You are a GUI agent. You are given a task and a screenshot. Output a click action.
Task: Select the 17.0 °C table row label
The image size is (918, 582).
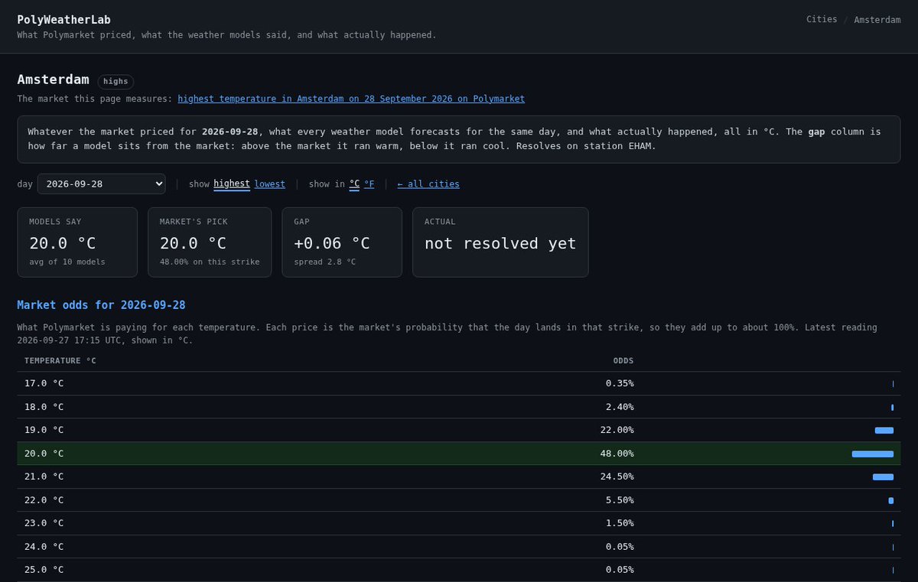point(44,383)
